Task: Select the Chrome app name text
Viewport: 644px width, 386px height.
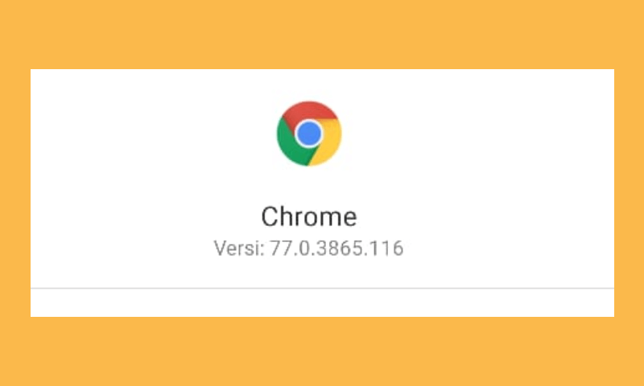Action: pos(309,216)
